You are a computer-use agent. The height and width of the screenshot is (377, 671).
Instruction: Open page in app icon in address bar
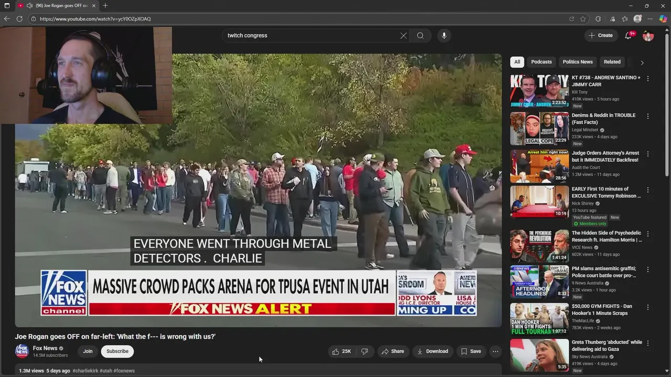(x=571, y=19)
